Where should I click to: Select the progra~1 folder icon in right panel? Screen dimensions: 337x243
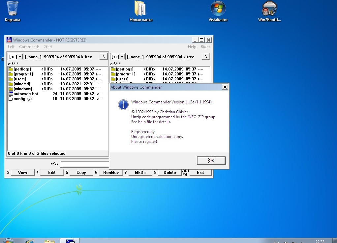pyautogui.click(x=113, y=74)
